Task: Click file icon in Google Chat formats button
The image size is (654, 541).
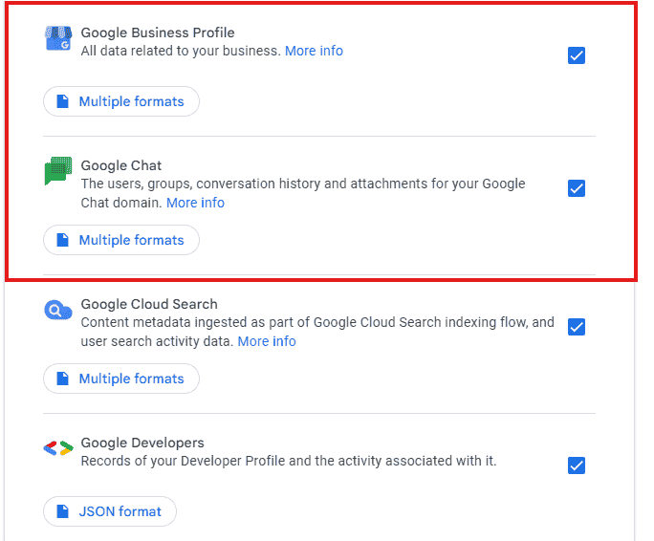Action: coord(63,240)
